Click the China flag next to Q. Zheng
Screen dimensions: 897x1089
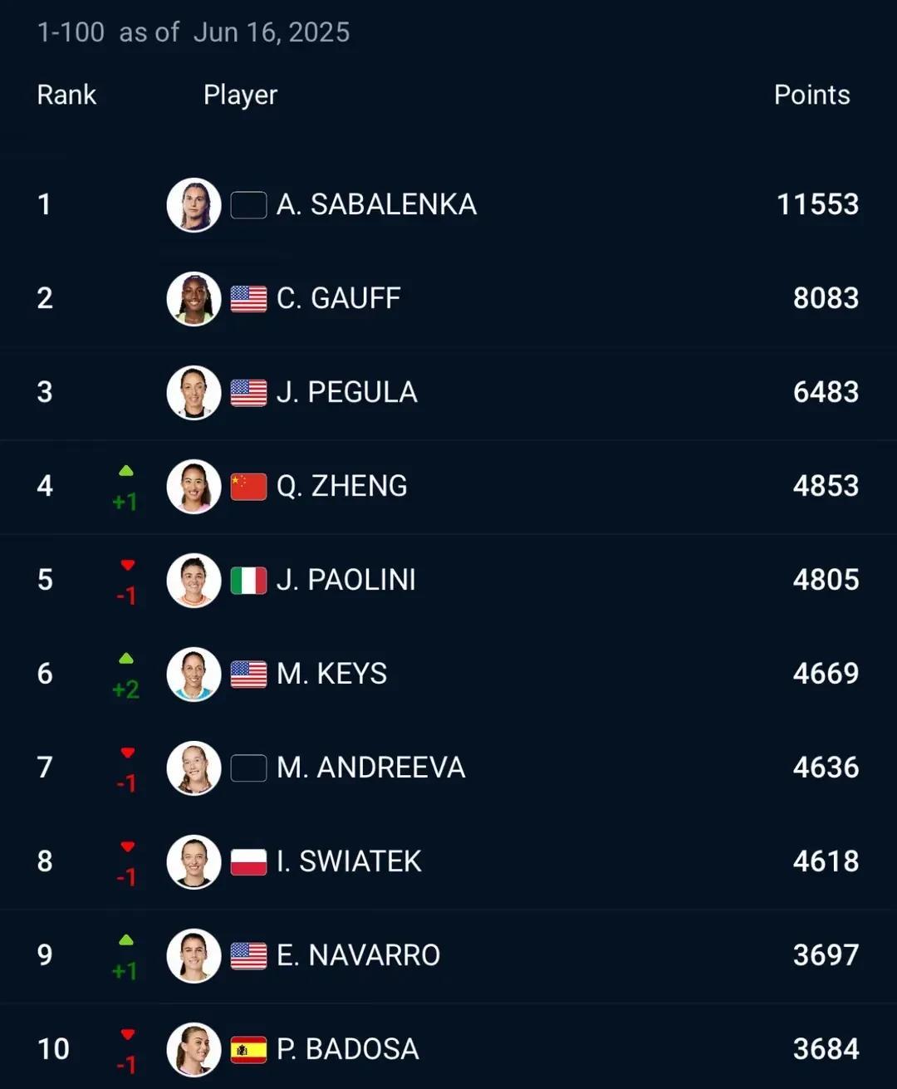pyautogui.click(x=248, y=486)
